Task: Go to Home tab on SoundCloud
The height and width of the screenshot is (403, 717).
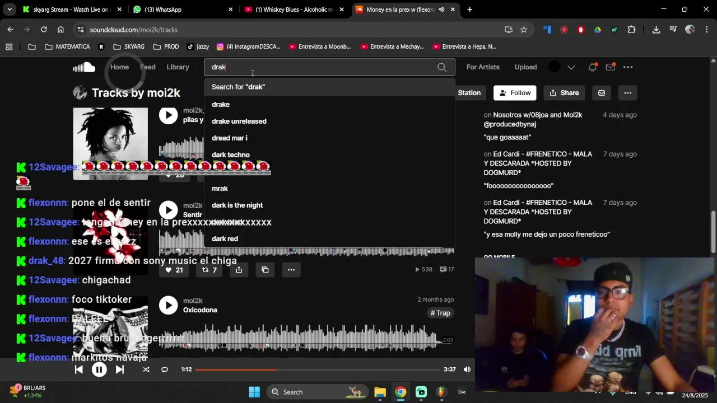Action: [119, 67]
